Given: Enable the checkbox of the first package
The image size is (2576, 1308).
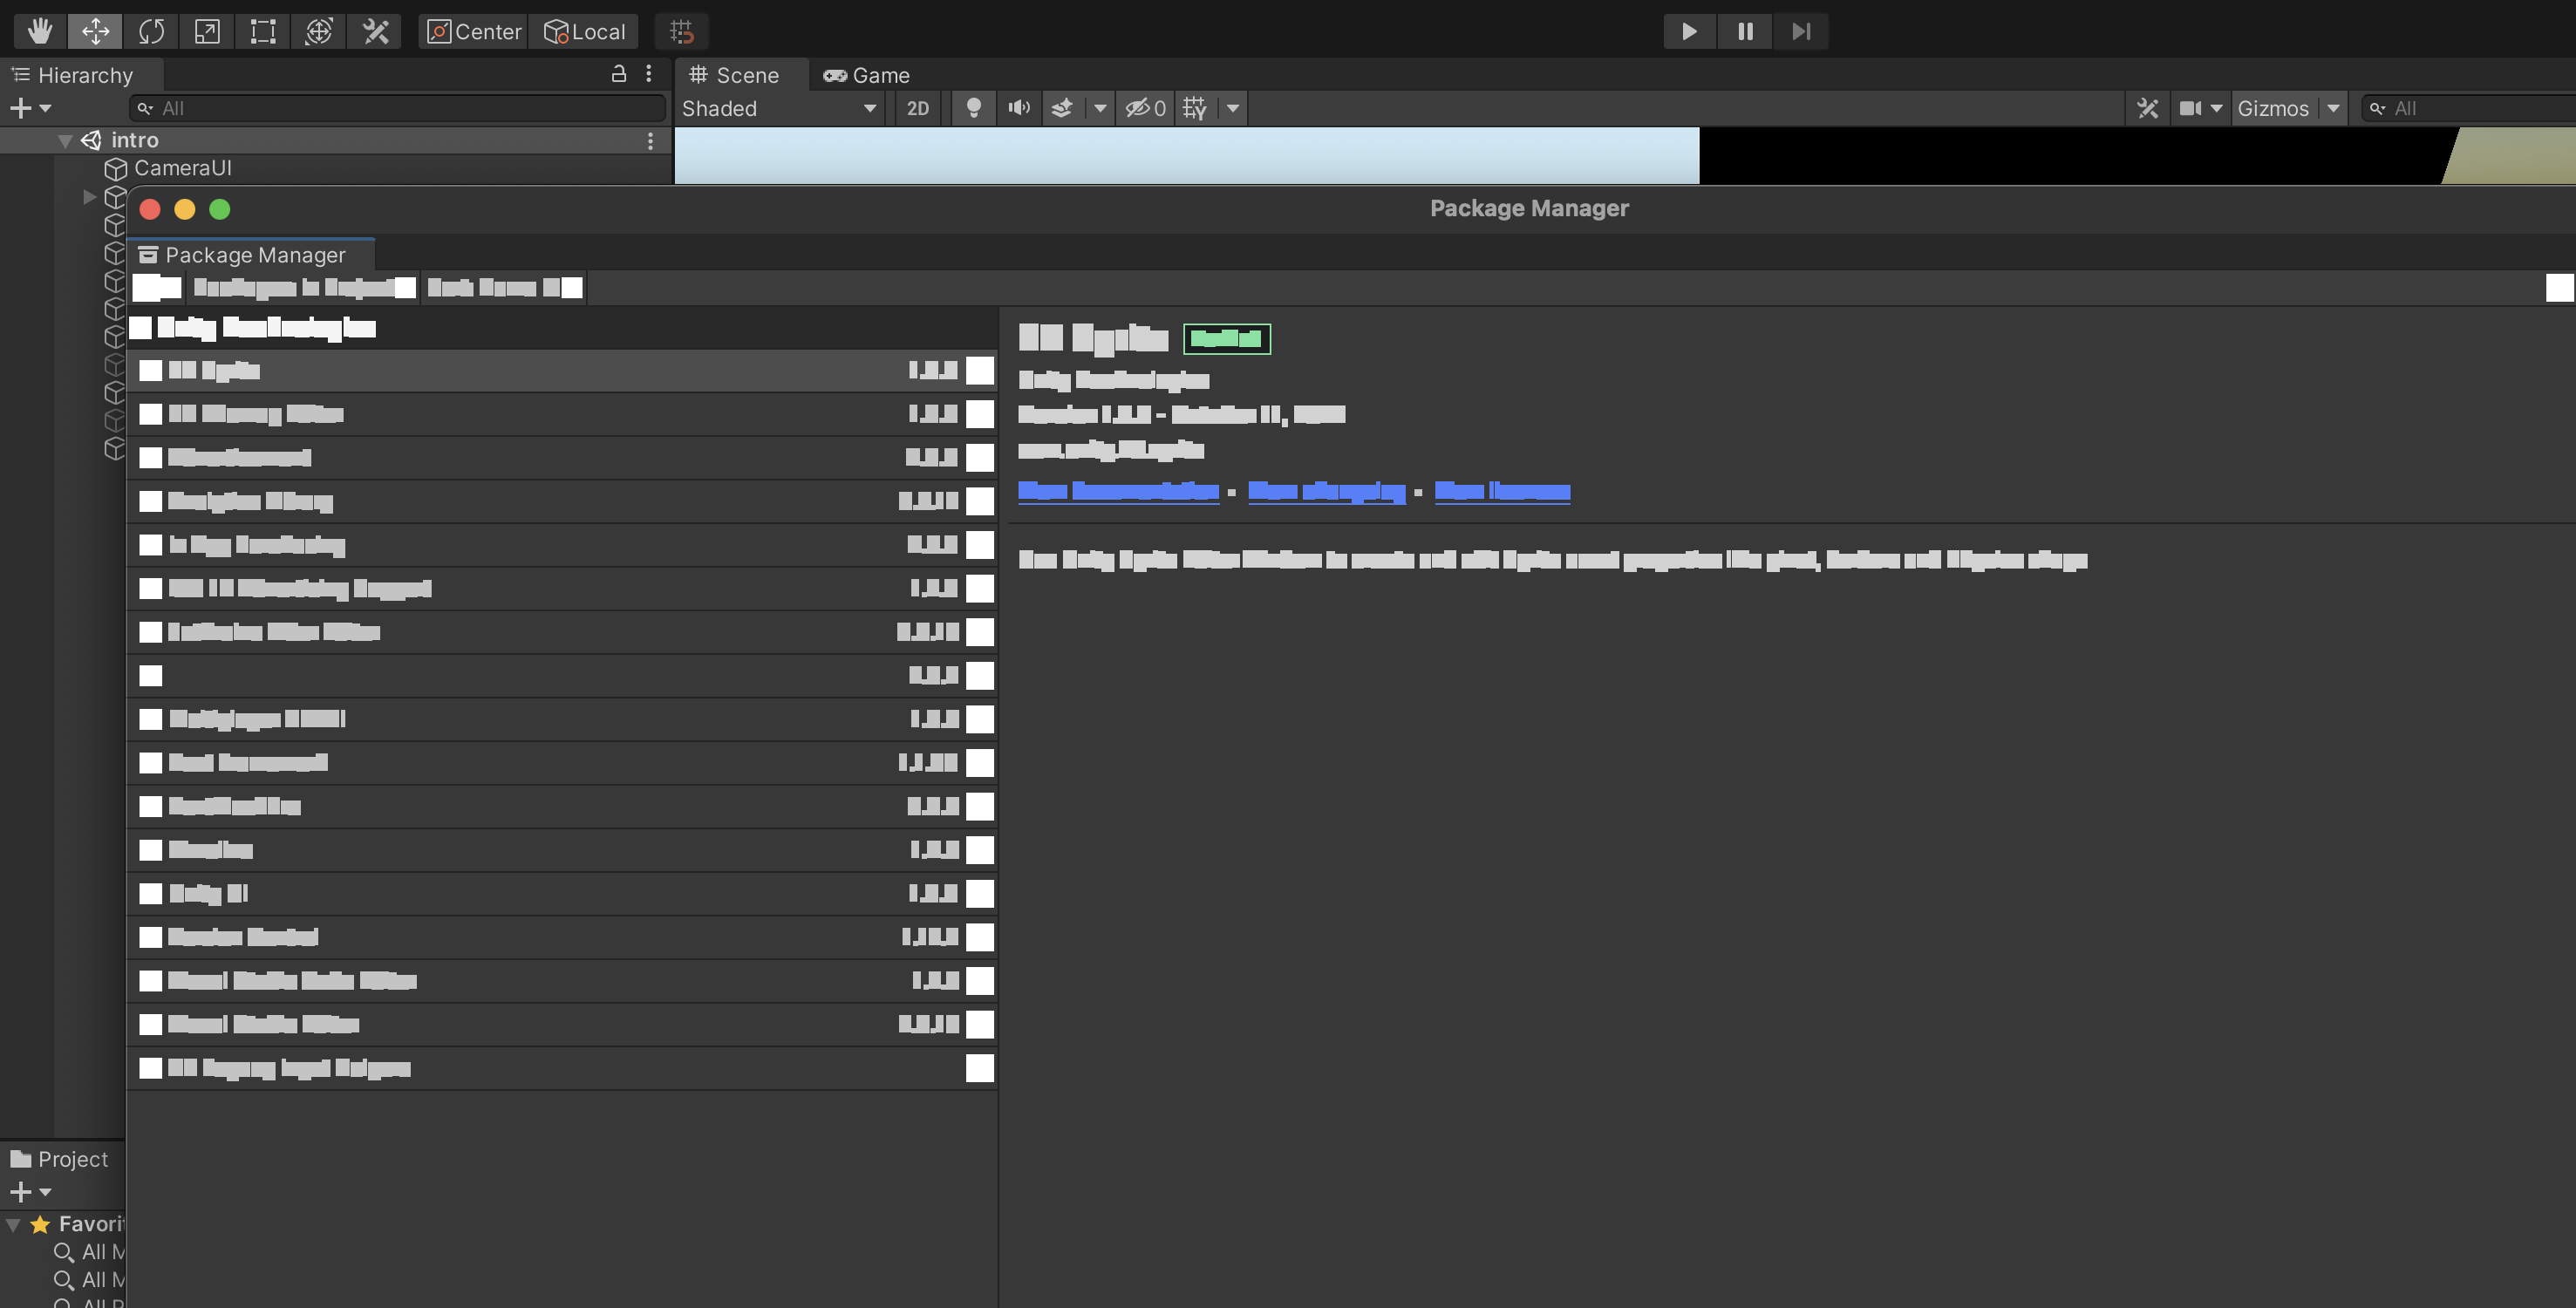Looking at the screenshot, I should (151, 370).
